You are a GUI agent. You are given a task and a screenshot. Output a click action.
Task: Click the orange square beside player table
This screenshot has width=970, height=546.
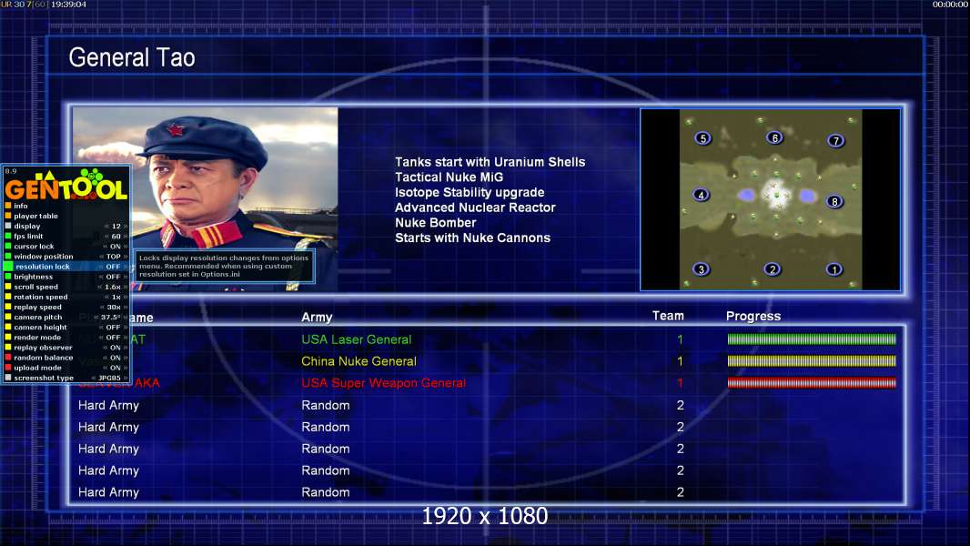click(x=8, y=216)
